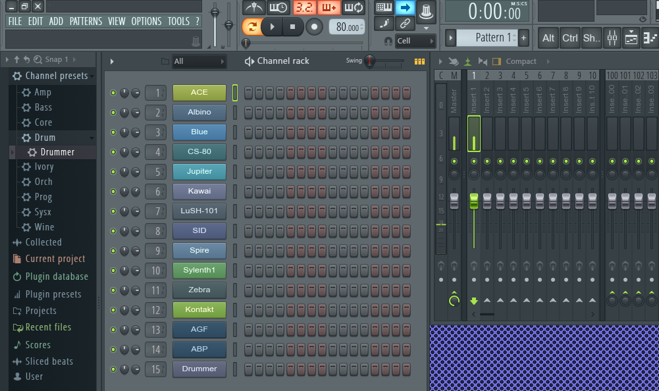Image resolution: width=659 pixels, height=391 pixels.
Task: Select the Drummer channel button
Action: tap(199, 369)
